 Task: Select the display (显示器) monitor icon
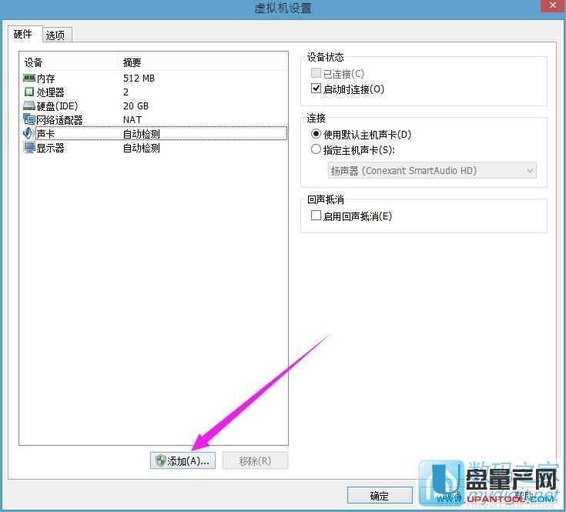pyautogui.click(x=29, y=148)
